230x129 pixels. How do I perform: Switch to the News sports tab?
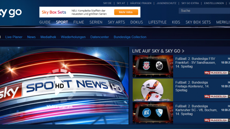[32, 37]
